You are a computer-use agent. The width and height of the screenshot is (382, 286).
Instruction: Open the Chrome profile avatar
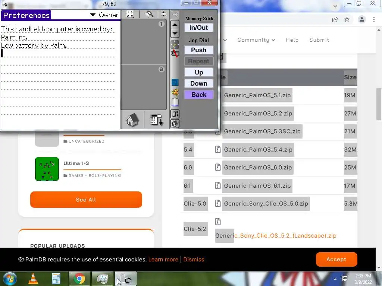pyautogui.click(x=362, y=19)
